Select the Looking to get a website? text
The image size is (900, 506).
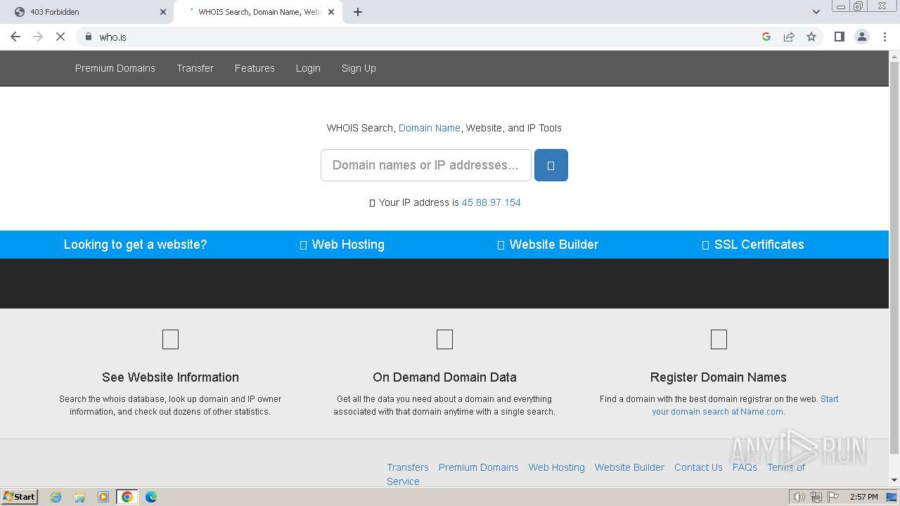[x=136, y=245]
